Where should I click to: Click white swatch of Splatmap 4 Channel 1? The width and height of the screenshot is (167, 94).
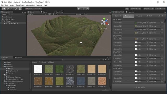pos(136,71)
